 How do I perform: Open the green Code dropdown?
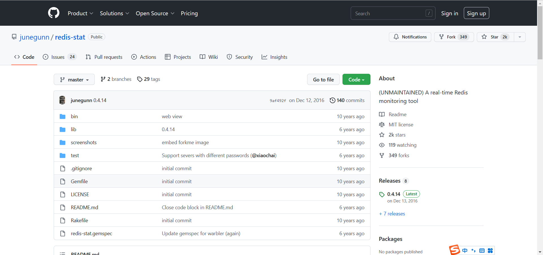(x=356, y=79)
